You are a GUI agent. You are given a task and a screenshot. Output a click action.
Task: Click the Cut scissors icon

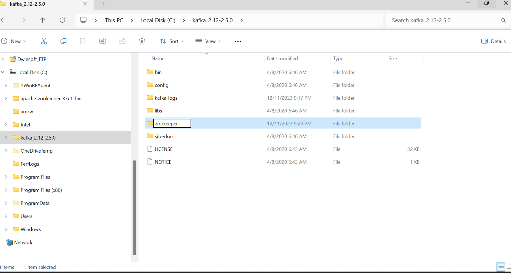44,41
